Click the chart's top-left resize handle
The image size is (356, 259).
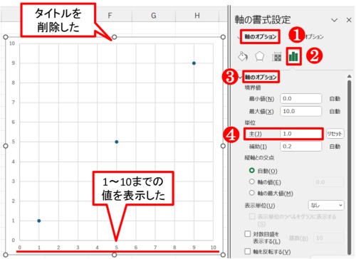pos(6,37)
